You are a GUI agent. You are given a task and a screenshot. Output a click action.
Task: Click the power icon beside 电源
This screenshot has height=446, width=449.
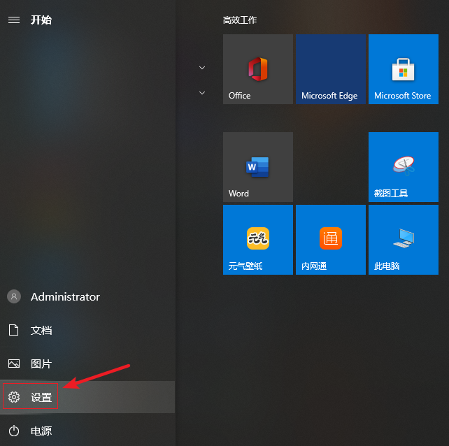(13, 431)
